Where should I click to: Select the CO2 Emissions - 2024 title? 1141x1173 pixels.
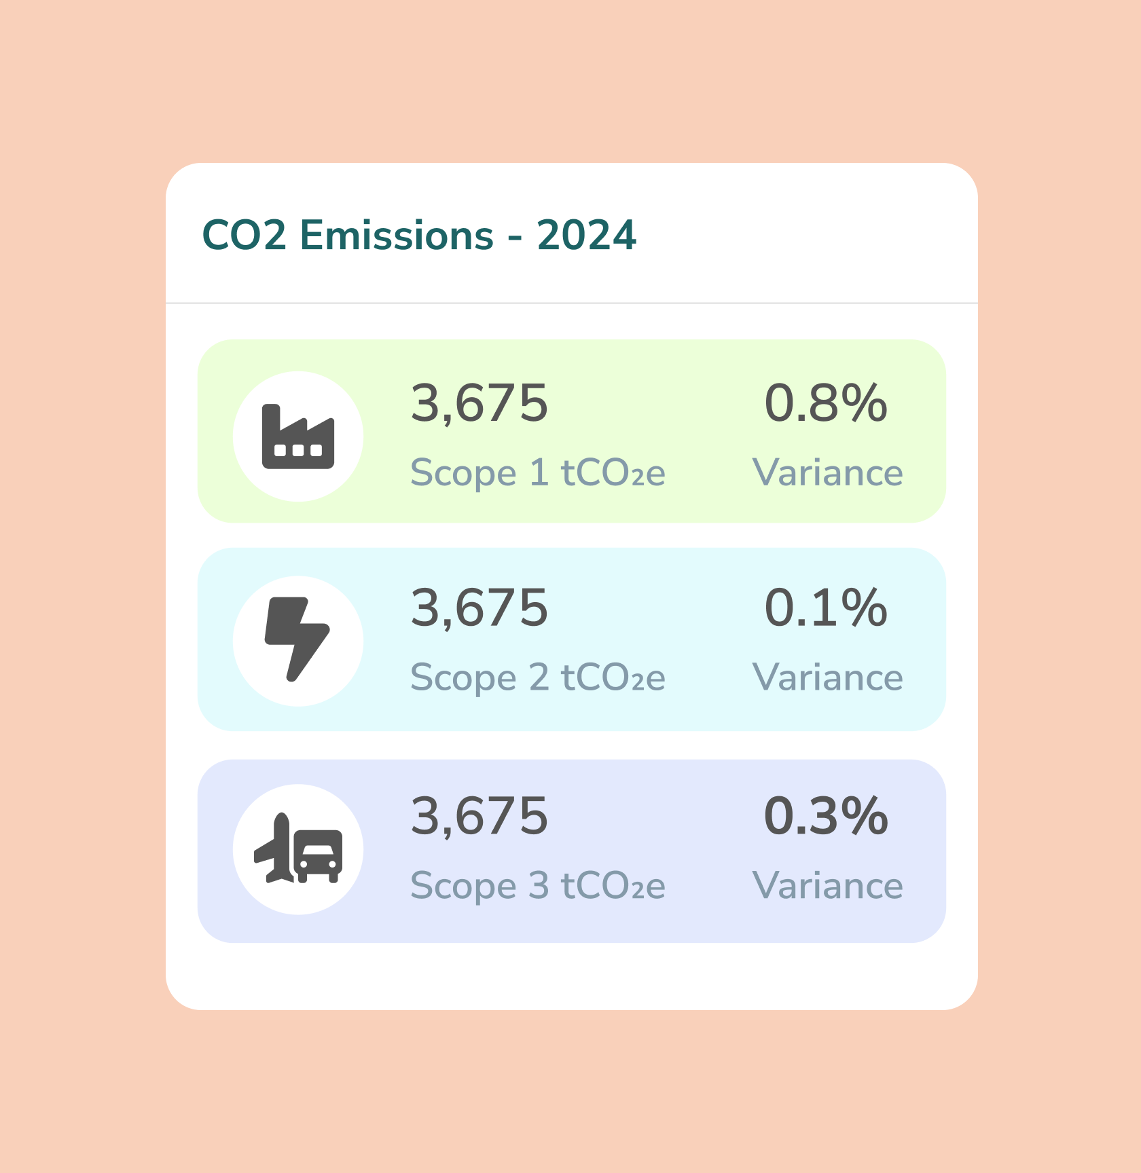point(419,236)
